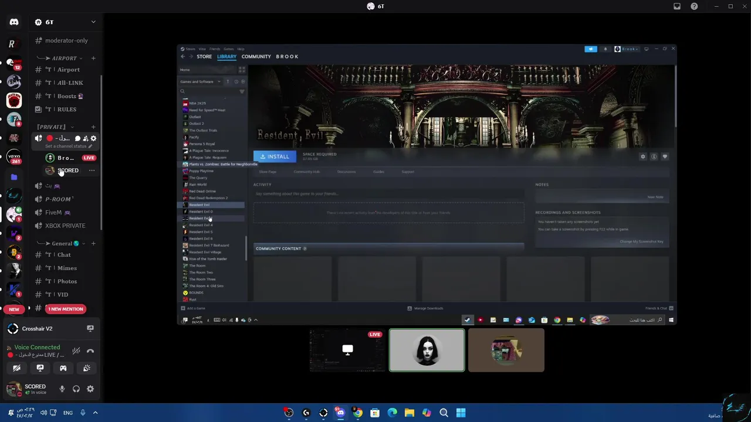Open Chrome from the taskbar
This screenshot has height=422, width=751.
[x=358, y=413]
